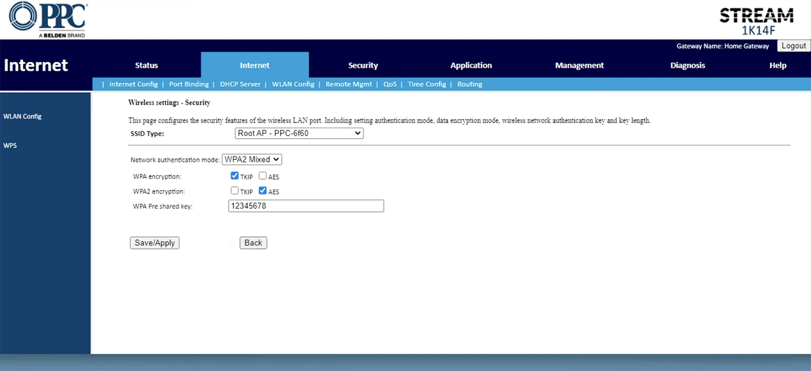Image resolution: width=811 pixels, height=371 pixels.
Task: Enable TKIP for WPA encryption
Action: pos(235,176)
